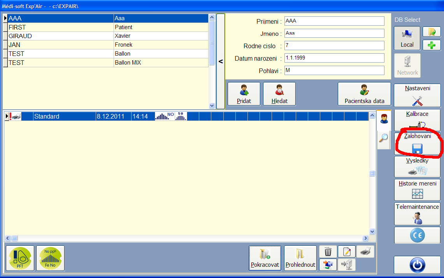
Task: Open Kalibrace calibration
Action: pos(418,120)
